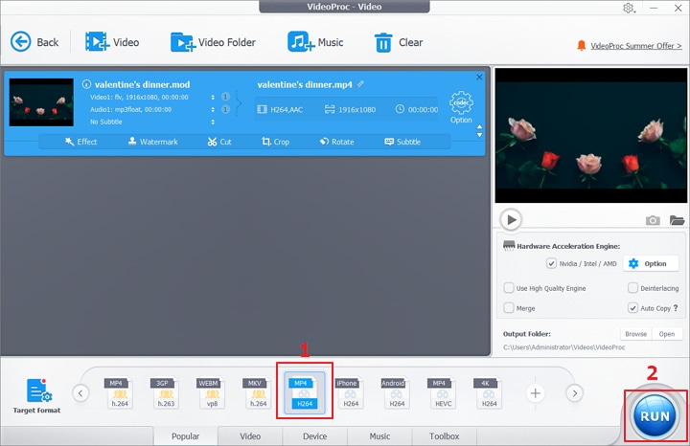Add a Video Folder
The width and height of the screenshot is (690, 446).
click(x=213, y=42)
